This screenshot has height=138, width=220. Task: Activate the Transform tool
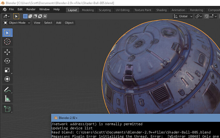click(x=7, y=79)
